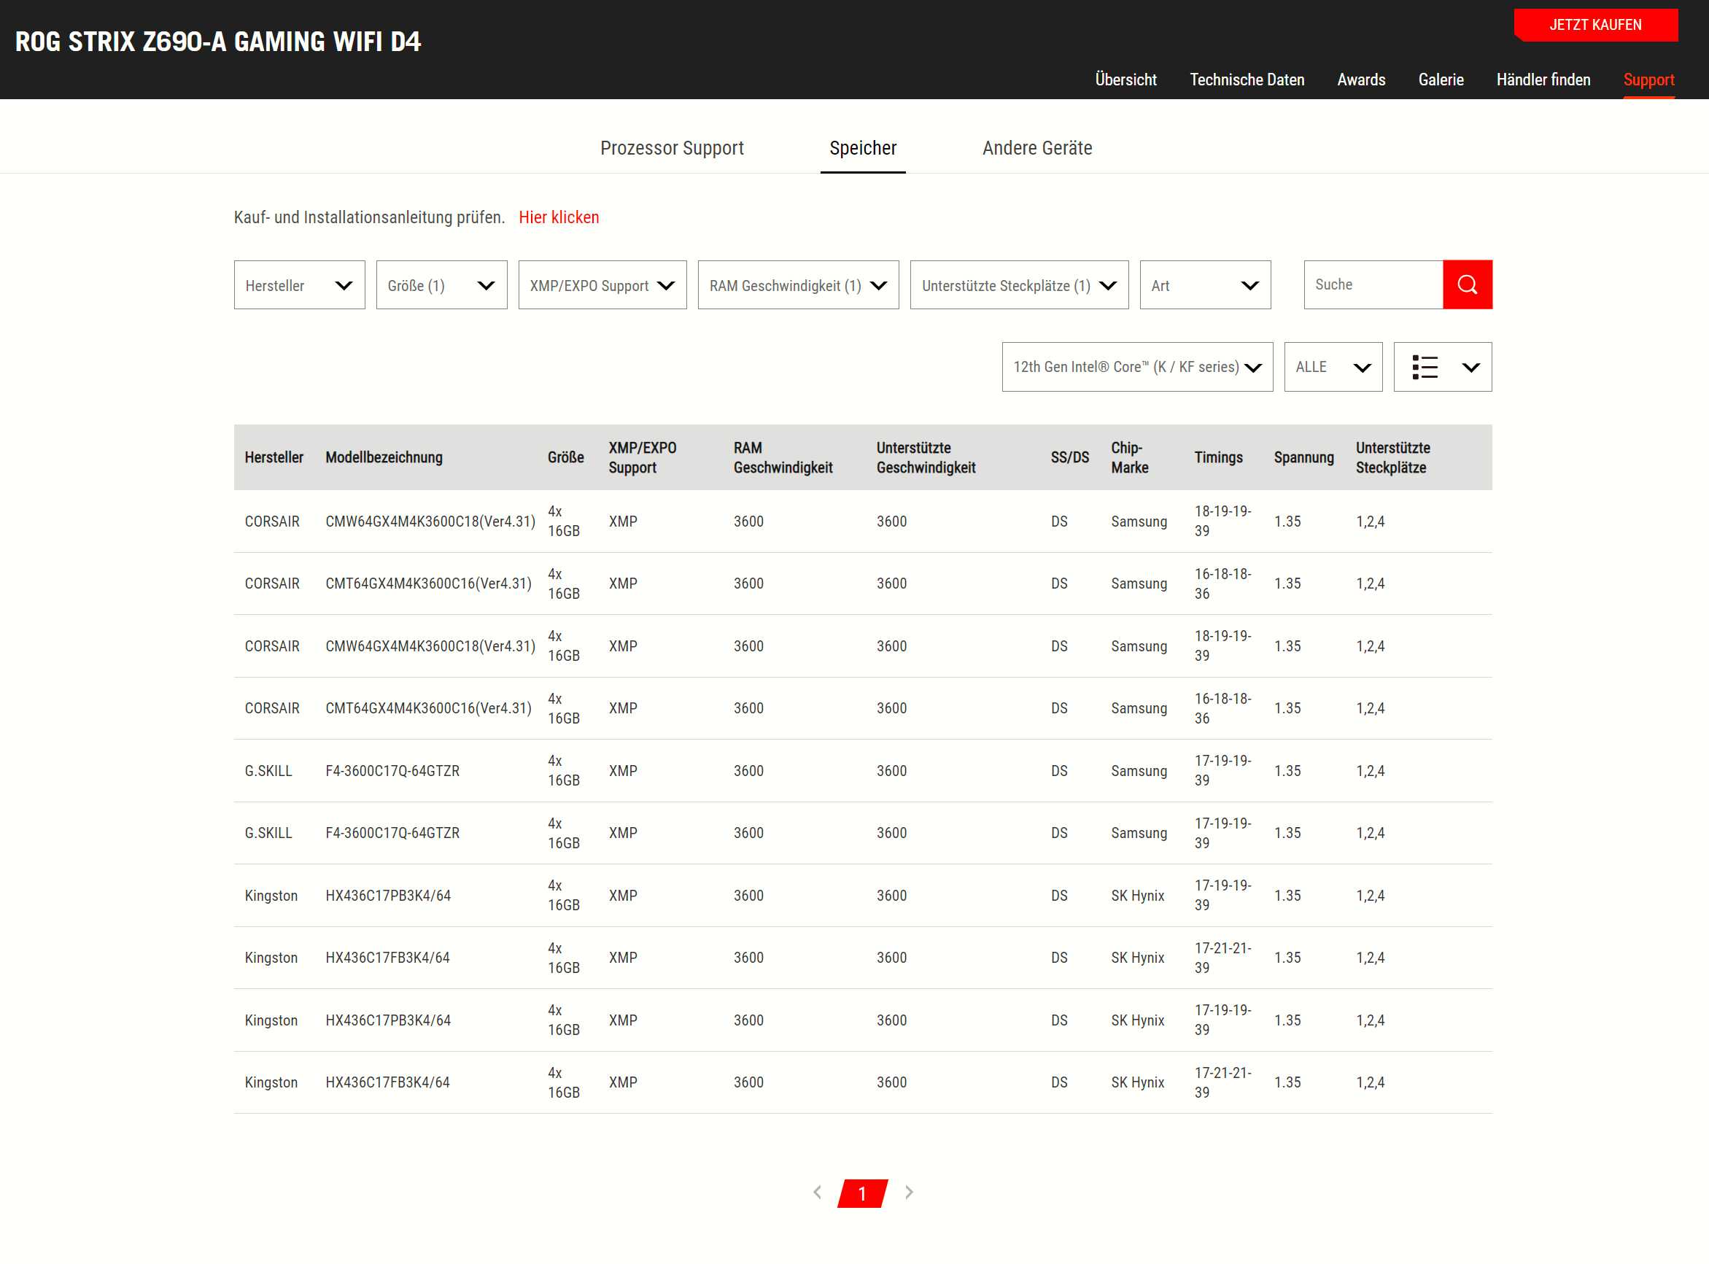This screenshot has width=1709, height=1264.
Task: Click into the Suche search field
Action: coord(1373,284)
